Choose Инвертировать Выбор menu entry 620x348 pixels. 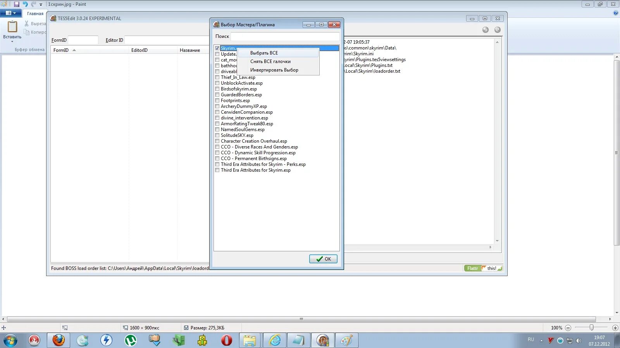point(278,70)
